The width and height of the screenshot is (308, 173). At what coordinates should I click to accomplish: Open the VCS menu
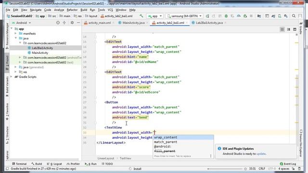click(x=110, y=10)
